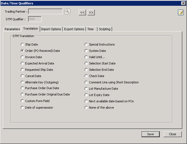Choose None of the above option
Image resolution: width=187 pixels, height=144 pixels.
coord(86,108)
